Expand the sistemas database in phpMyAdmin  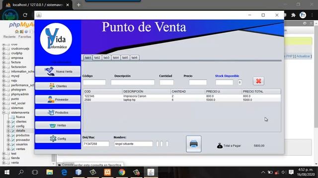point(3,108)
